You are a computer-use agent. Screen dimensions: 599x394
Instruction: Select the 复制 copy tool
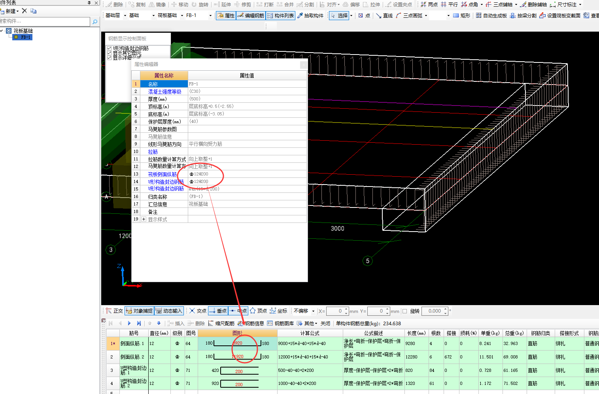coord(137,4)
